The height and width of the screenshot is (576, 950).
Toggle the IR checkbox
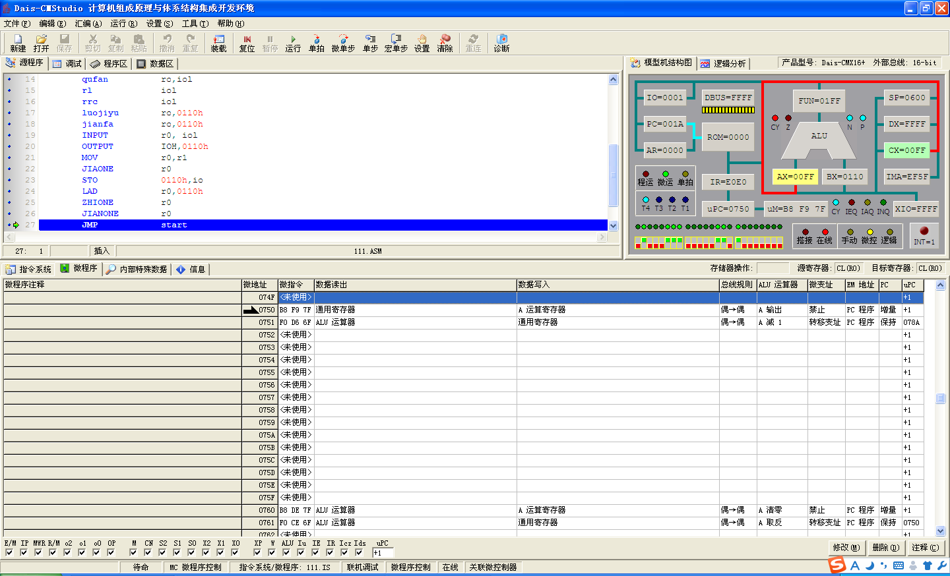click(330, 552)
